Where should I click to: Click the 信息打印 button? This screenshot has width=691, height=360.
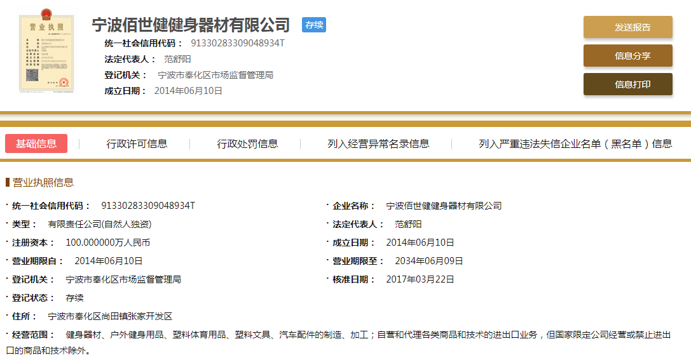point(628,84)
